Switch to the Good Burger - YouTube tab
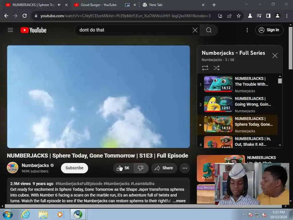The width and height of the screenshot is (293, 220). pos(98,5)
